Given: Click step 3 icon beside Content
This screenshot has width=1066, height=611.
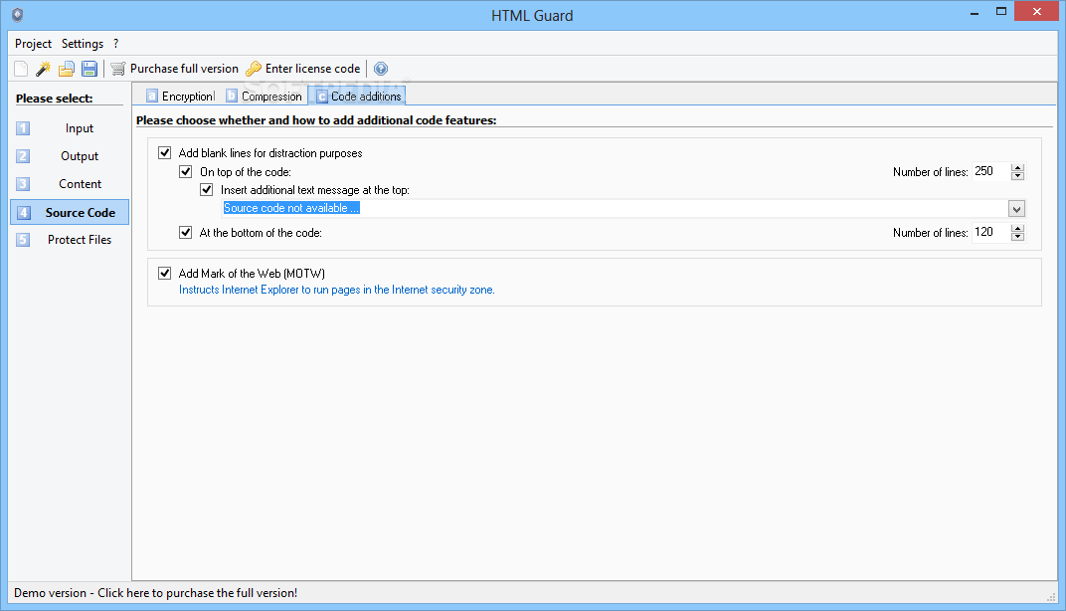Looking at the screenshot, I should (23, 184).
